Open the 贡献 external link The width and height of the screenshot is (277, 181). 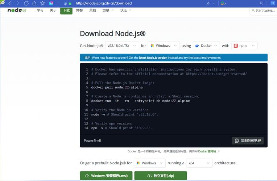pos(108,10)
